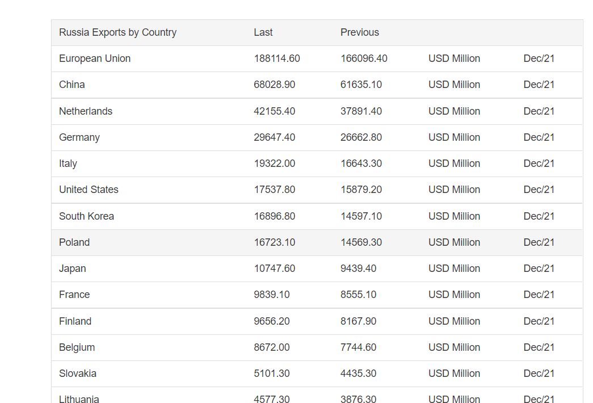This screenshot has height=403, width=593.
Task: Select Netherlands in the country list
Action: coord(86,111)
